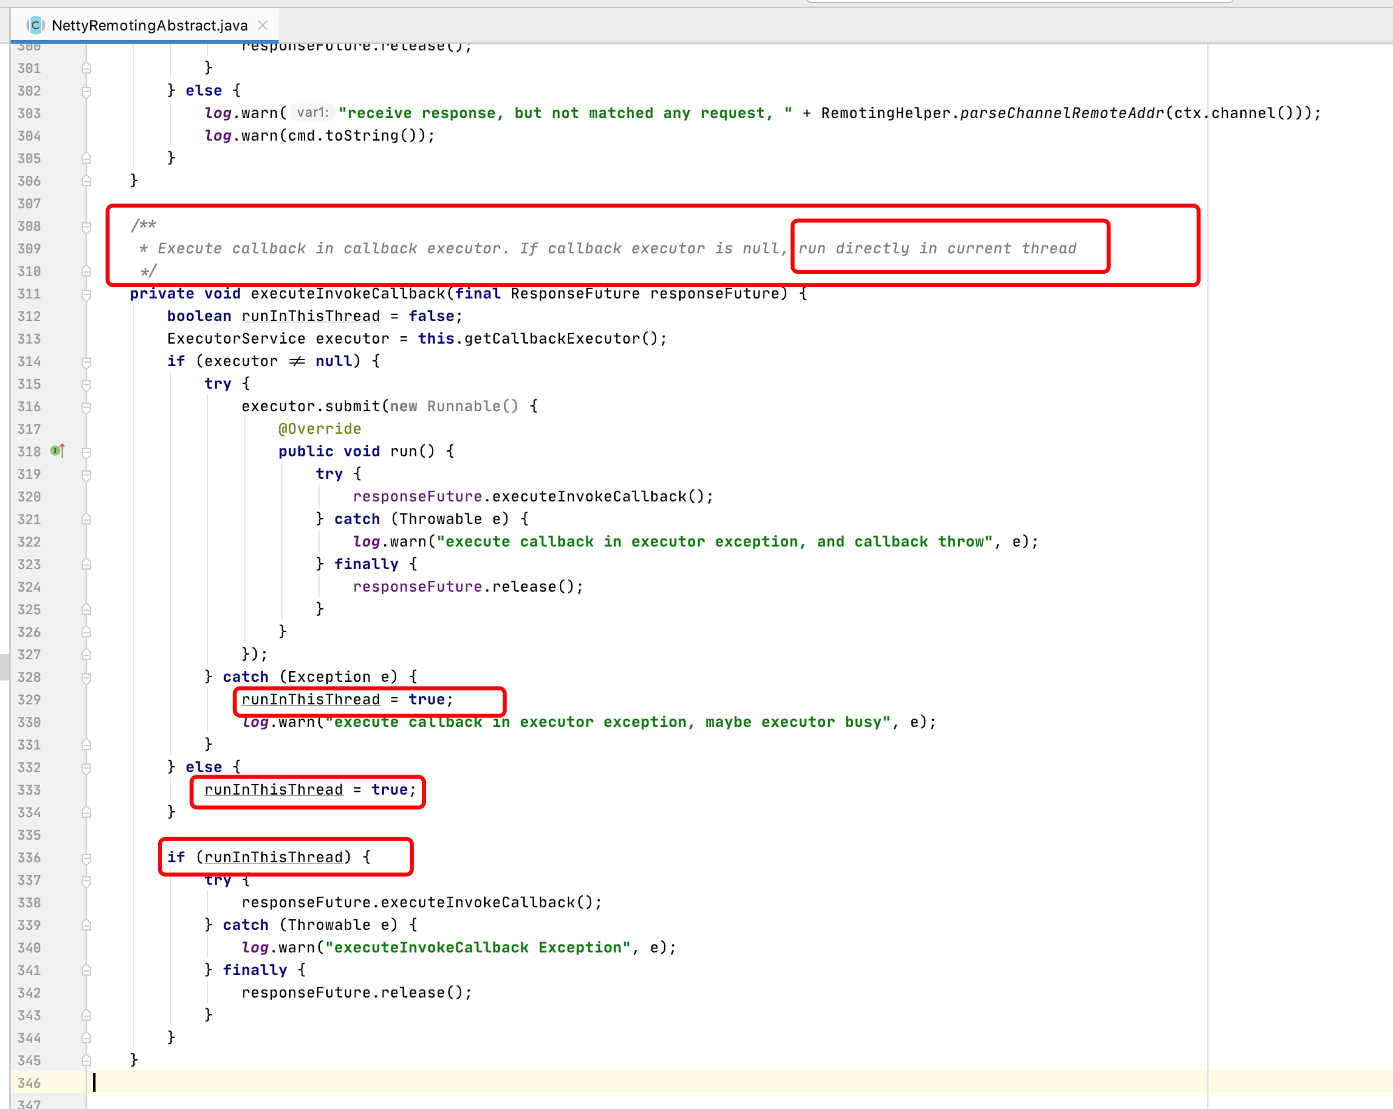Collapse the if runInThisThread block at line 336

click(x=86, y=858)
